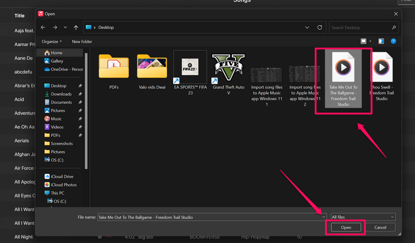The height and width of the screenshot is (243, 415).
Task: Open the All files type dropdown
Action: click(363, 217)
